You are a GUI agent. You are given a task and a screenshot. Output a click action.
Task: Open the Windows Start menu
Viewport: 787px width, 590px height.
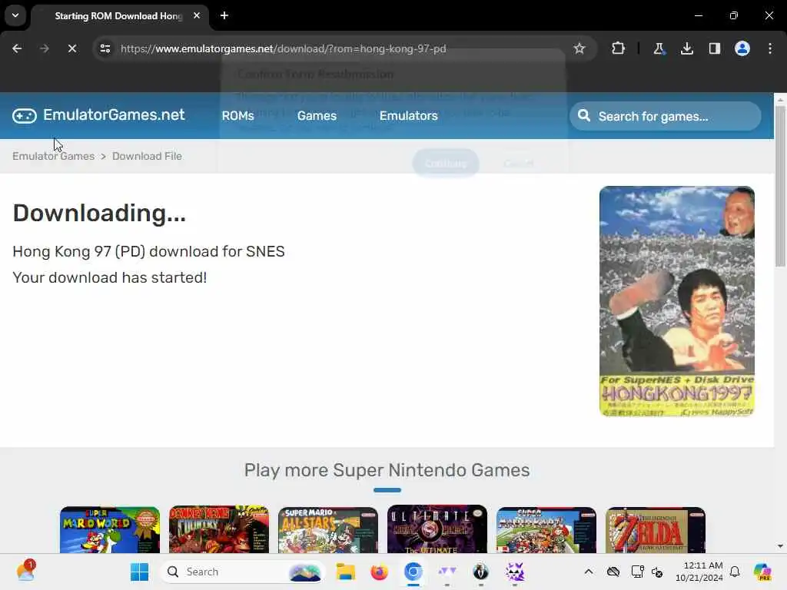(x=139, y=572)
